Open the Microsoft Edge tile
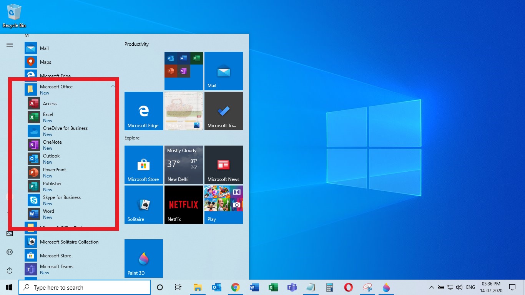 pyautogui.click(x=144, y=111)
